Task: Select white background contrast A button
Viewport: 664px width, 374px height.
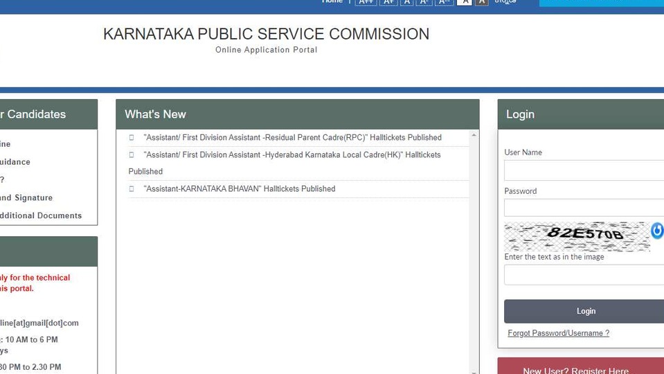Action: coord(465,2)
